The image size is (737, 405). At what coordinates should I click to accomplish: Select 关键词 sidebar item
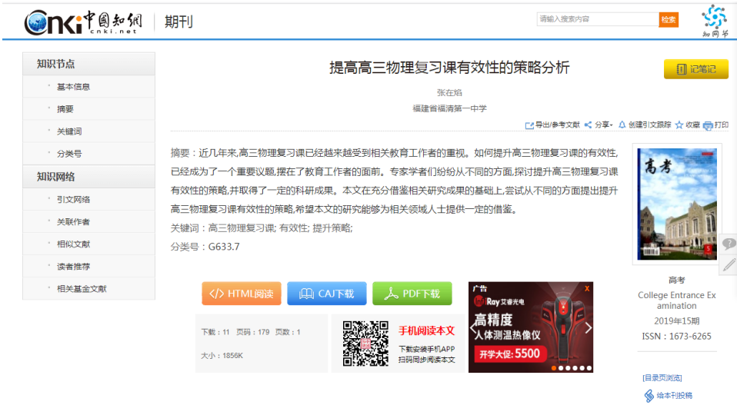click(x=69, y=131)
